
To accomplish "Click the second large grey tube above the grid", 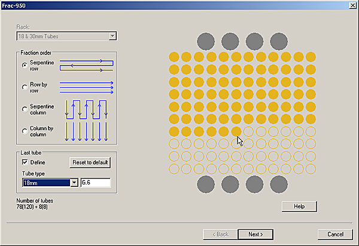I will coord(230,41).
